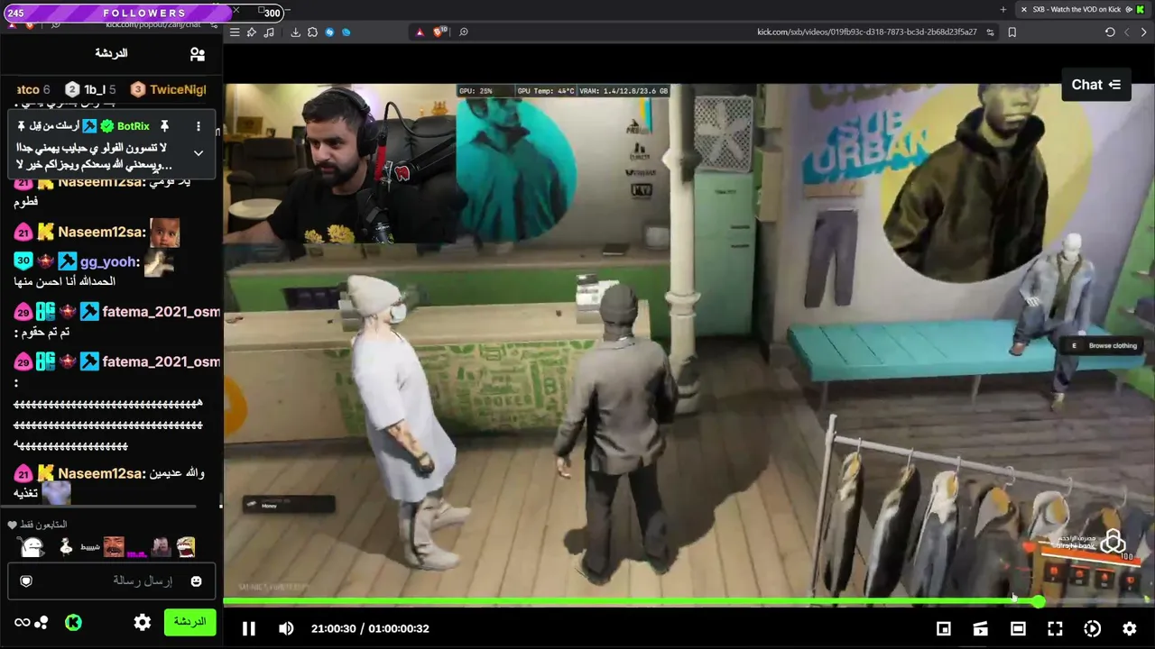Click the الدردشة chat header title
The width and height of the screenshot is (1155, 649).
coord(111,53)
